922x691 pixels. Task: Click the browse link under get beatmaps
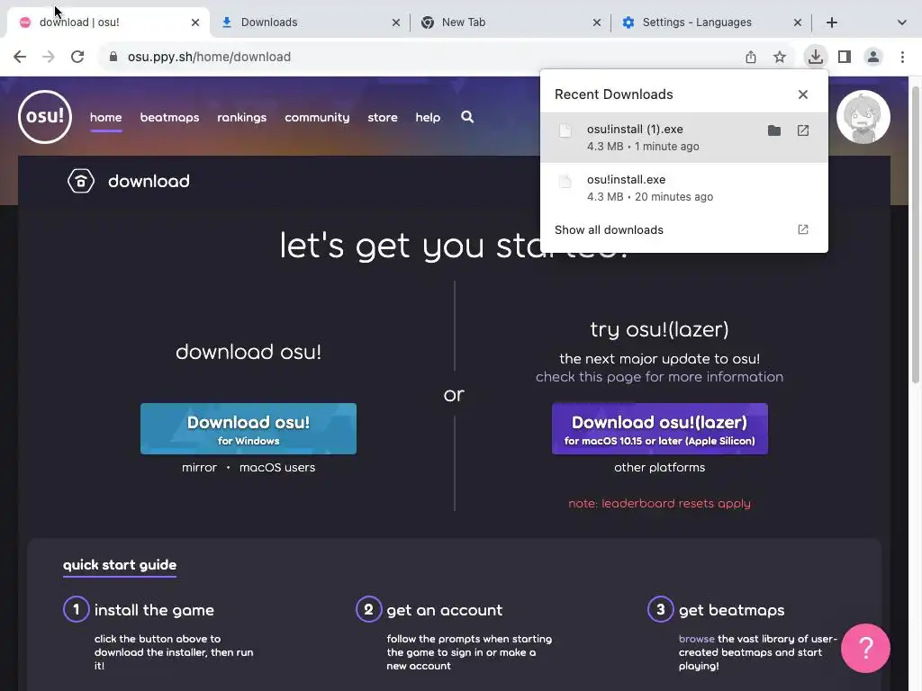(x=697, y=639)
